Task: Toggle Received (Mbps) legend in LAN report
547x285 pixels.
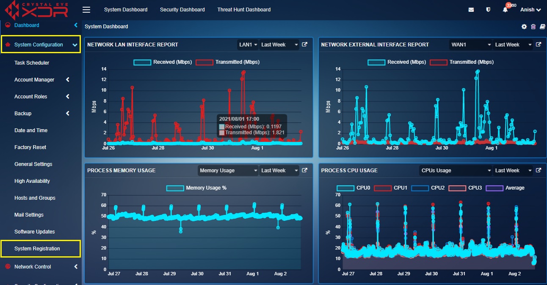Action: point(163,62)
